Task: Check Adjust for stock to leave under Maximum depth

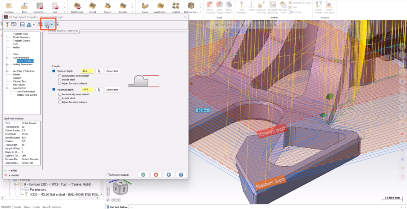Action: pyautogui.click(x=60, y=102)
